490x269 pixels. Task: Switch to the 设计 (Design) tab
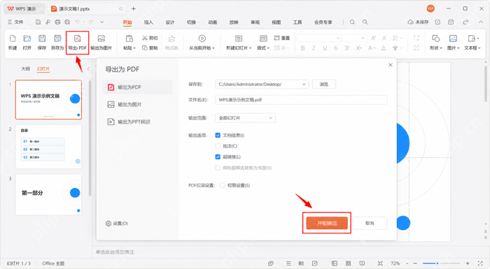[170, 22]
